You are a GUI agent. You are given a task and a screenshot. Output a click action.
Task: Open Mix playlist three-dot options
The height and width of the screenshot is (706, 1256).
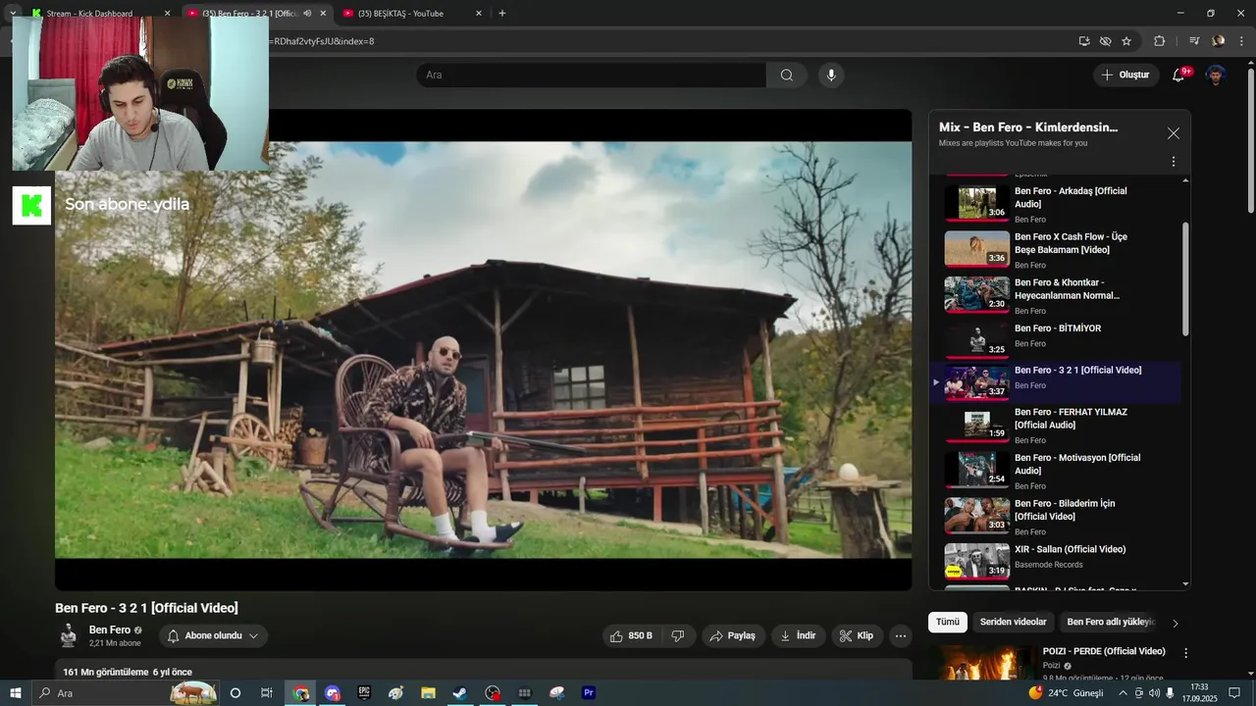(1173, 162)
